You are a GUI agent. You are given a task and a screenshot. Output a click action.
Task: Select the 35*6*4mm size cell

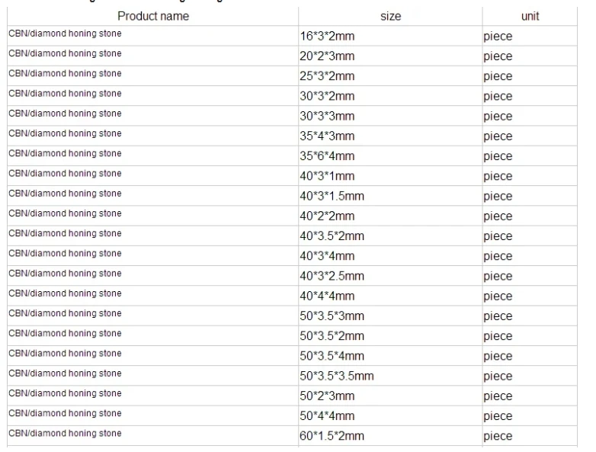[x=327, y=156]
